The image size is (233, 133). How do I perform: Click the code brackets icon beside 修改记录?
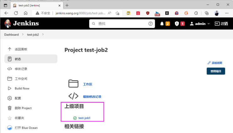tap(10, 69)
